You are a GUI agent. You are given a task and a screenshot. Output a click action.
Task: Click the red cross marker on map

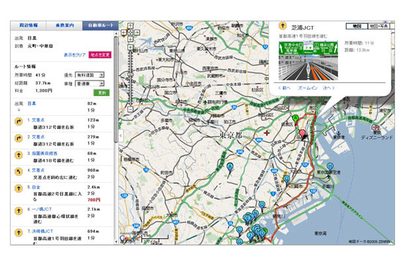(266, 133)
